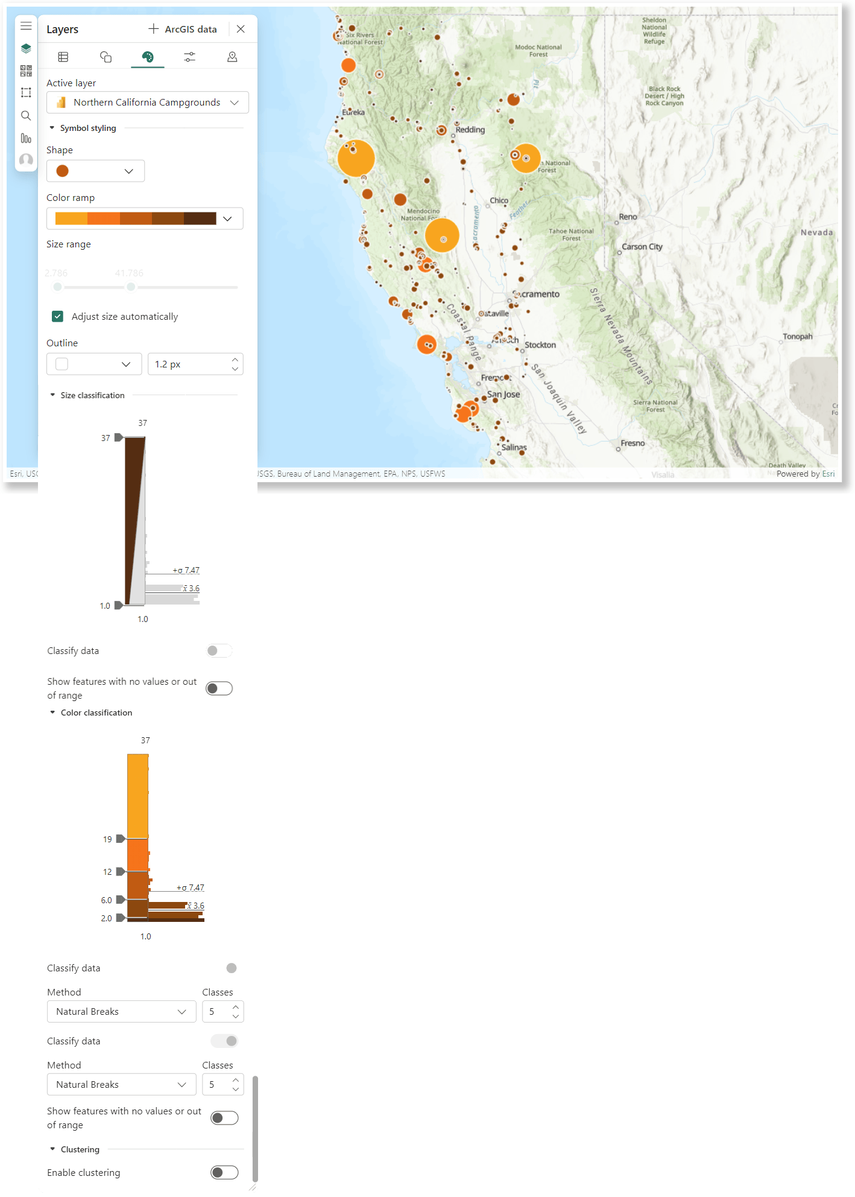
Task: Open Natural Breaks dropdown nearest Clustering section
Action: point(121,1084)
